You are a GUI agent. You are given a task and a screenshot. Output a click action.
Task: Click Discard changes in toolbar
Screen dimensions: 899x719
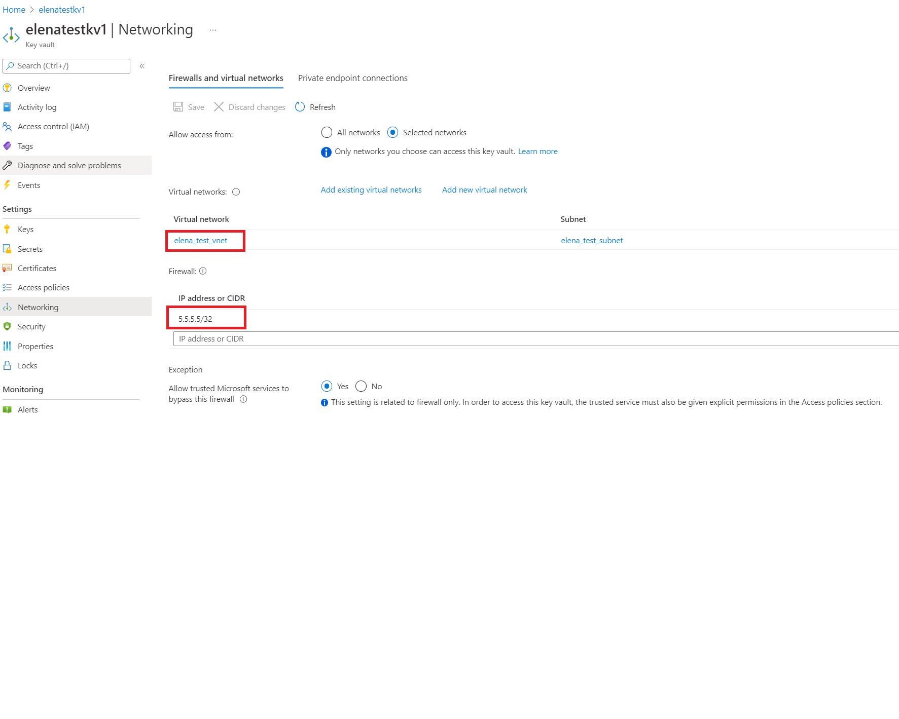(x=249, y=107)
